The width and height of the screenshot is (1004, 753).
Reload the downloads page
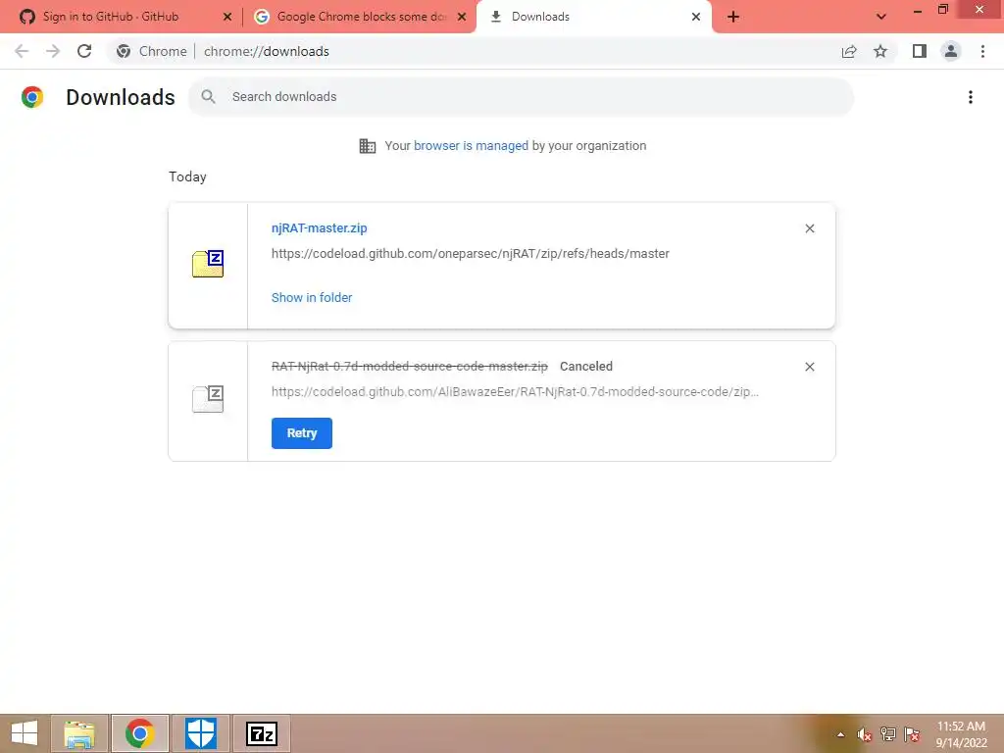pos(84,51)
